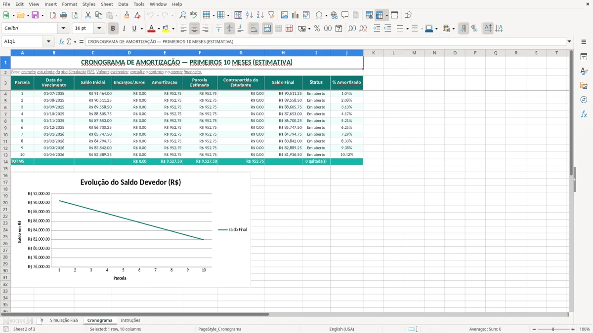The height and width of the screenshot is (333, 593).
Task: Open font color dropdown arrow
Action: (159, 29)
